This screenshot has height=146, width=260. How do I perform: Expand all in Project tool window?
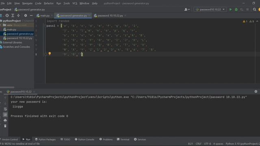coord(13,15)
